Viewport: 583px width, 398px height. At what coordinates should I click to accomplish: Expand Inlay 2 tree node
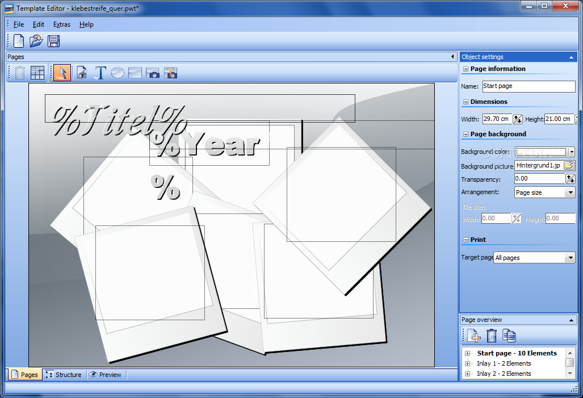[468, 374]
